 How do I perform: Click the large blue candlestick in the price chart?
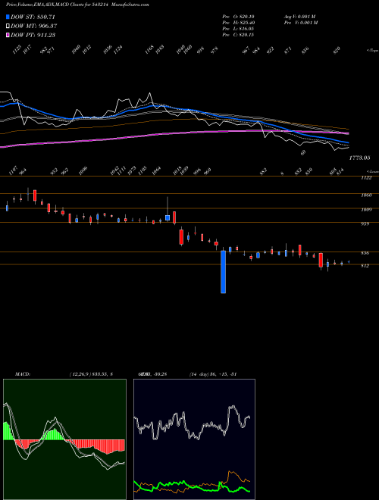(224, 272)
